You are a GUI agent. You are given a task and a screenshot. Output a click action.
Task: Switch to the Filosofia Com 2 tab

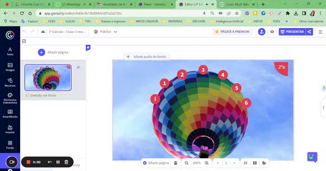click(33, 4)
